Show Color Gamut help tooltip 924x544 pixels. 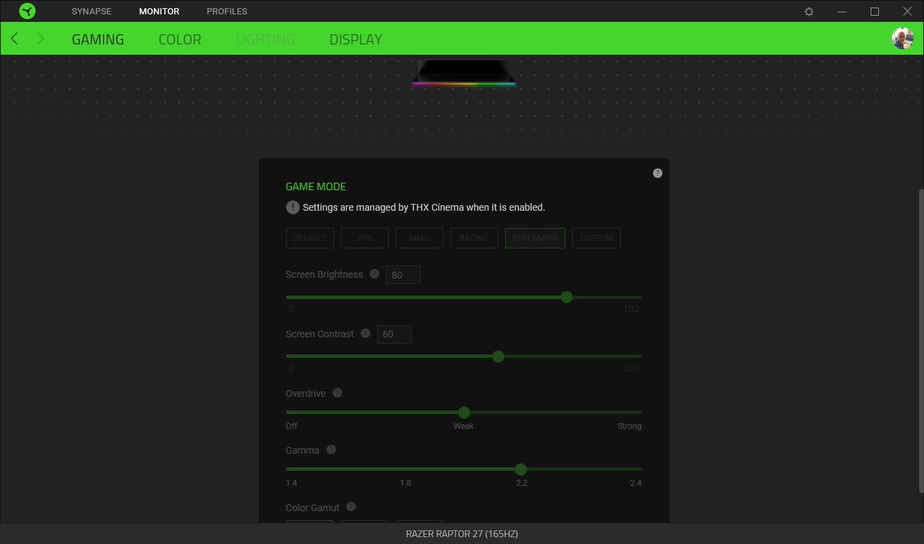coord(351,506)
